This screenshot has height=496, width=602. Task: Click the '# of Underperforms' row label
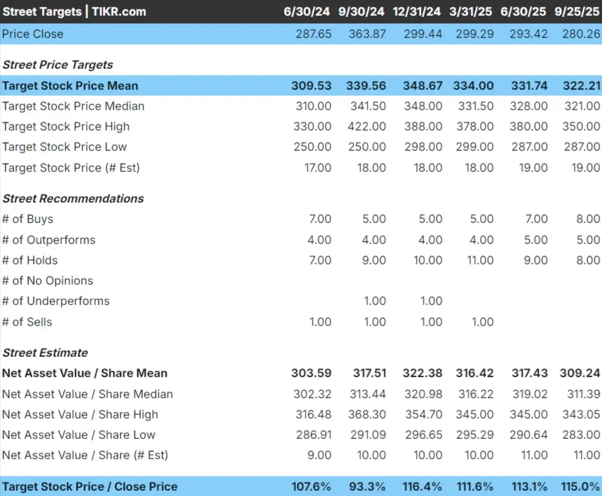(56, 301)
